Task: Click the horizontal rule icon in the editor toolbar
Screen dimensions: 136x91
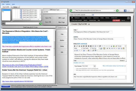Action: click(117, 48)
